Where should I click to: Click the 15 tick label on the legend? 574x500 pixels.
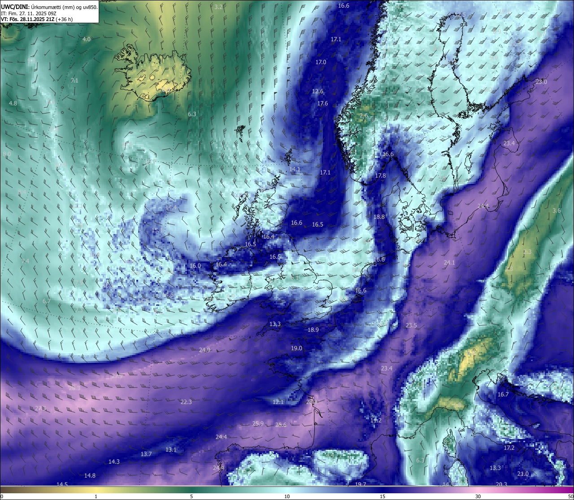(383, 496)
